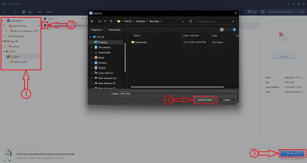Collapse This PC in navigation tree
This screenshot has width=307, height=163.
click(x=90, y=37)
